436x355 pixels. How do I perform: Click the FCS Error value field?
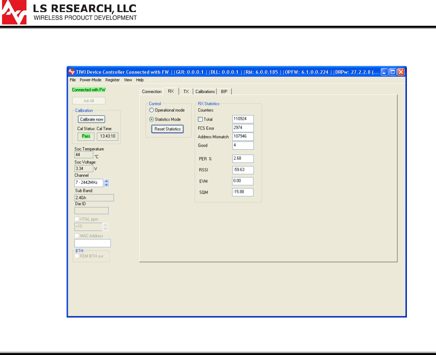(x=243, y=128)
